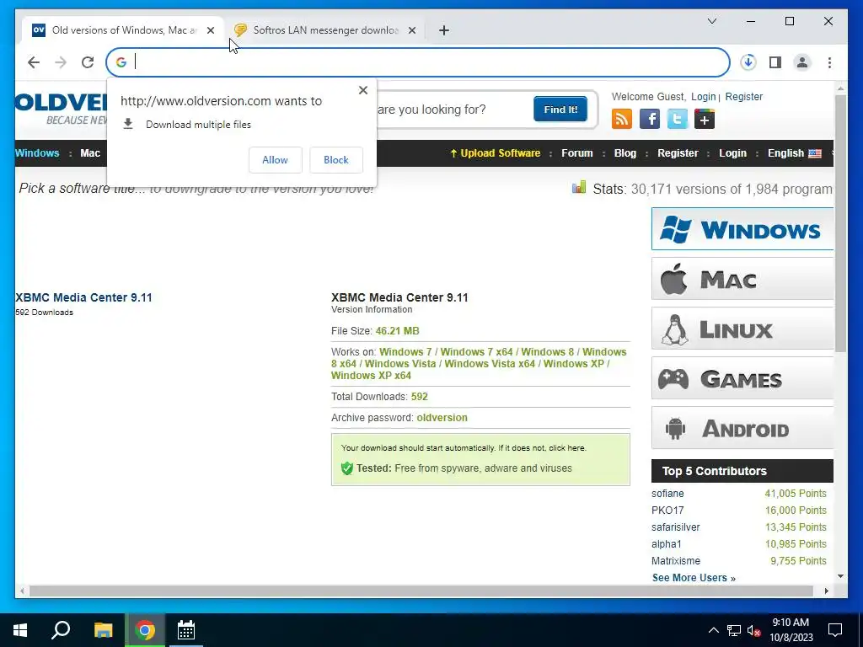Open Forum from the navigation bar
Image resolution: width=863 pixels, height=647 pixels.
[576, 153]
